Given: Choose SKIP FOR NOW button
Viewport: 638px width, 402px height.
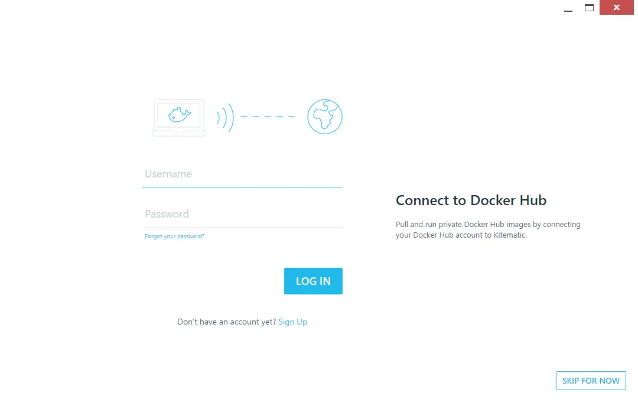Looking at the screenshot, I should 591,381.
